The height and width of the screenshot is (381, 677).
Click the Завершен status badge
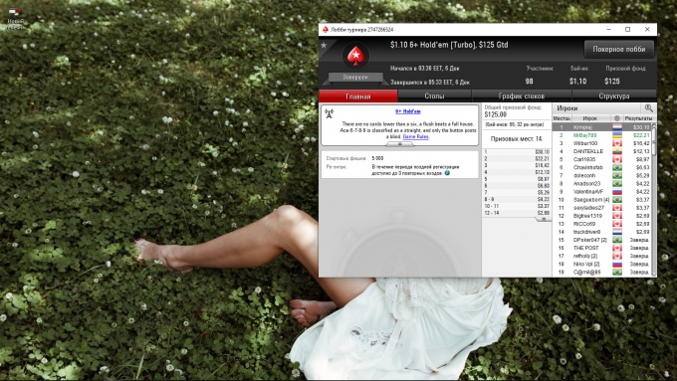[355, 77]
